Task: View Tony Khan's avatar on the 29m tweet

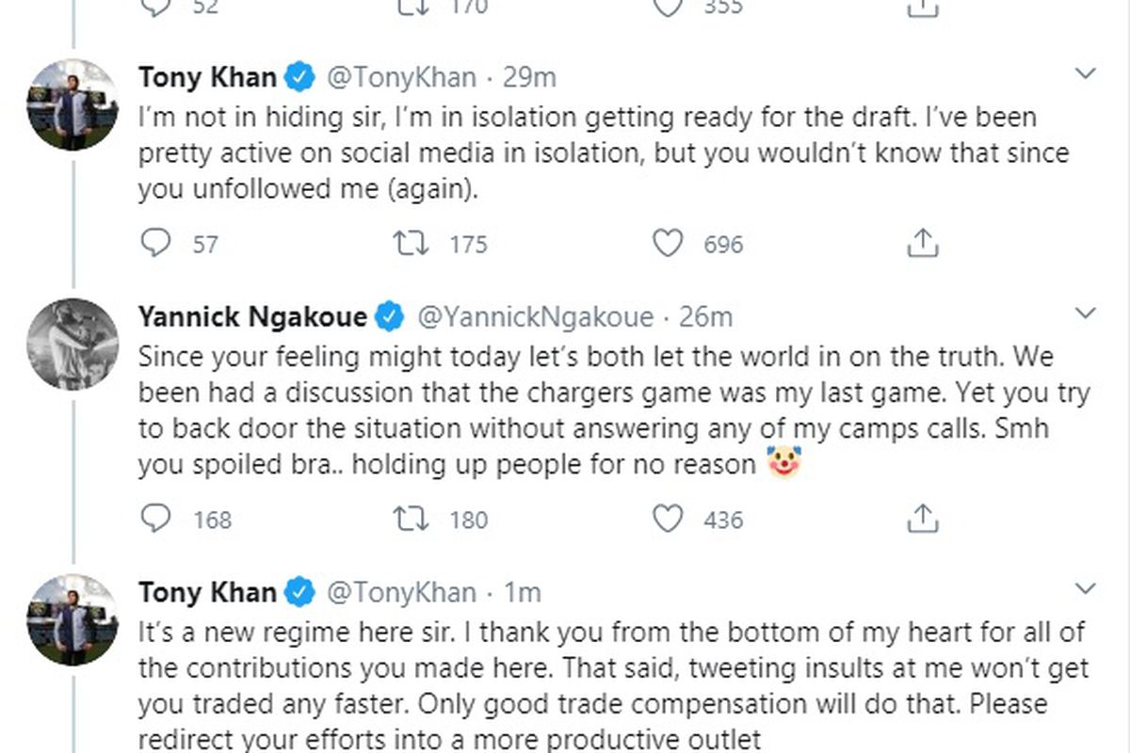Action: click(x=72, y=104)
